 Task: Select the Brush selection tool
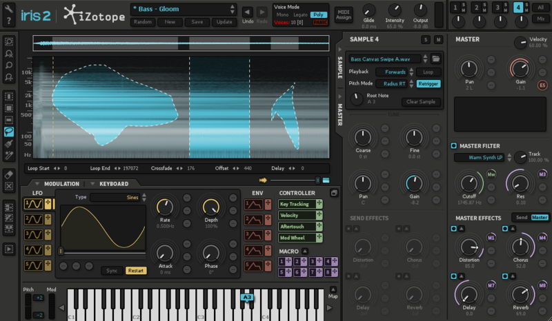tap(9, 143)
